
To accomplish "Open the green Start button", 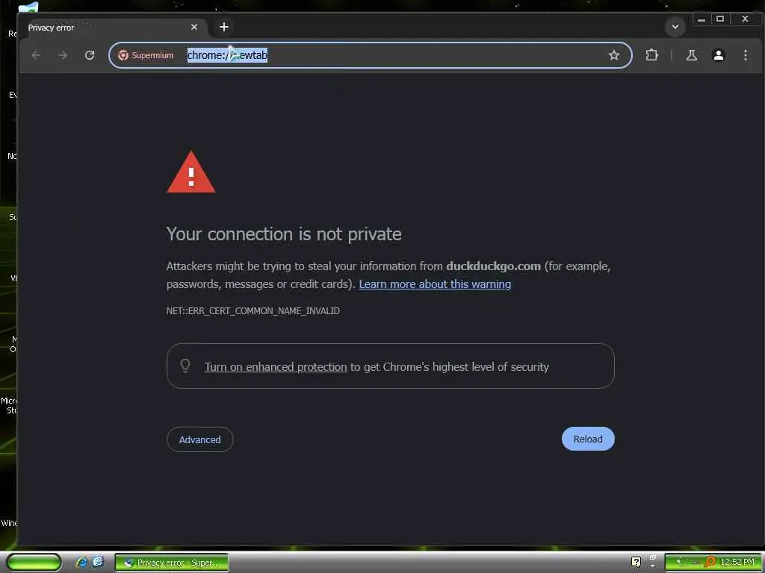I will (x=34, y=563).
